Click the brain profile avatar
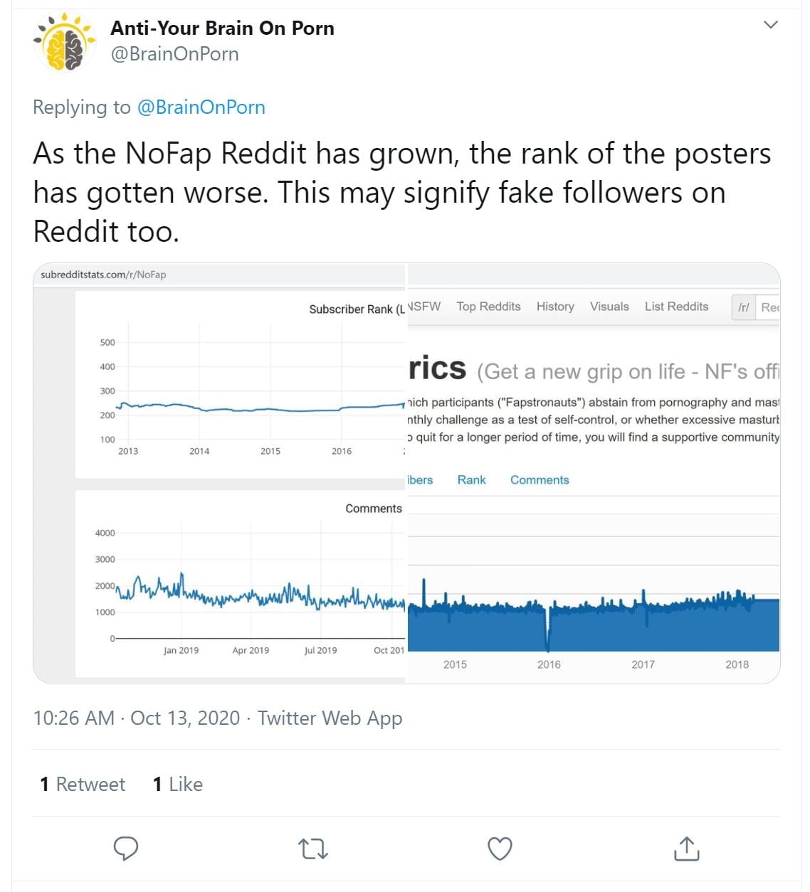This screenshot has width=810, height=892. 65,42
